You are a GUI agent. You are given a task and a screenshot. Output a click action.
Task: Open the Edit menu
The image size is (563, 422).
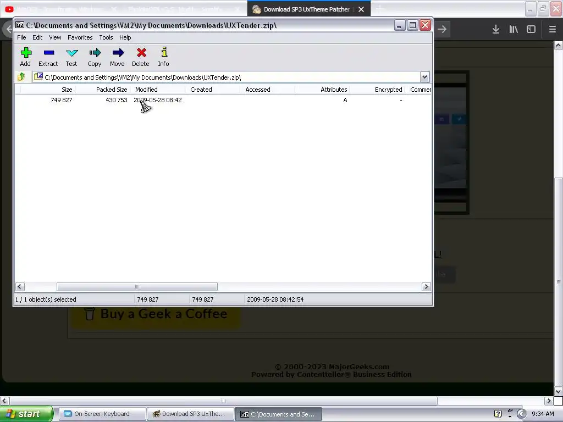[x=37, y=37]
